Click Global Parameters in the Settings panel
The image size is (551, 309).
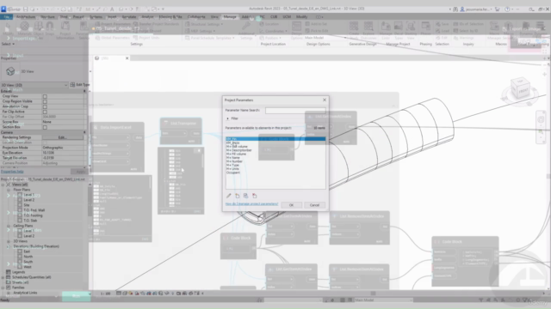pos(112,38)
